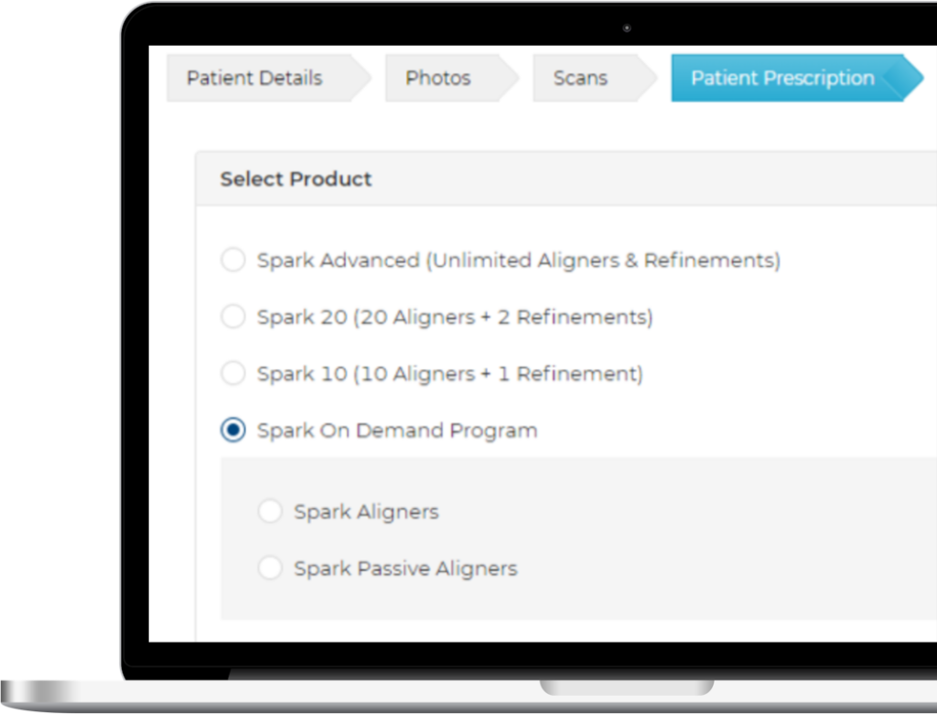Viewport: 937px width, 714px height.
Task: Enable the Spark Aligners sub-option
Action: [x=270, y=511]
